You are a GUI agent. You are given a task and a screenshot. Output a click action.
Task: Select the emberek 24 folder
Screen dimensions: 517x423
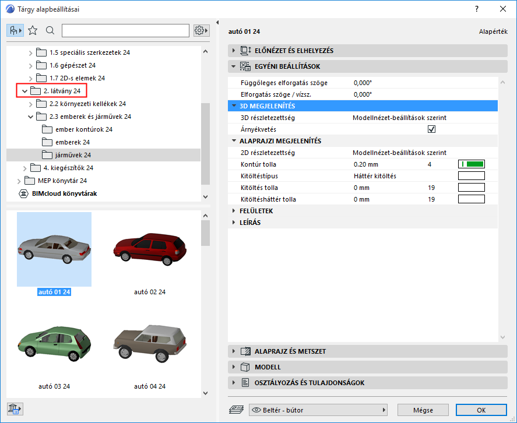click(72, 142)
